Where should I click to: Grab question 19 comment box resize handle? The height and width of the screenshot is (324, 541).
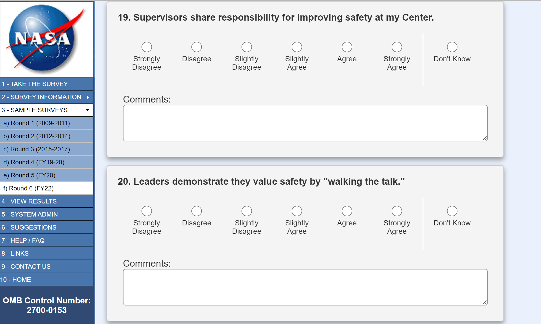pyautogui.click(x=485, y=139)
